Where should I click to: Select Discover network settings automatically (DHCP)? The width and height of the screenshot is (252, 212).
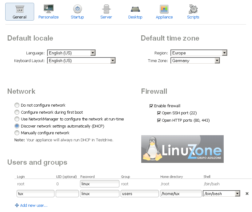pyautogui.click(x=17, y=126)
